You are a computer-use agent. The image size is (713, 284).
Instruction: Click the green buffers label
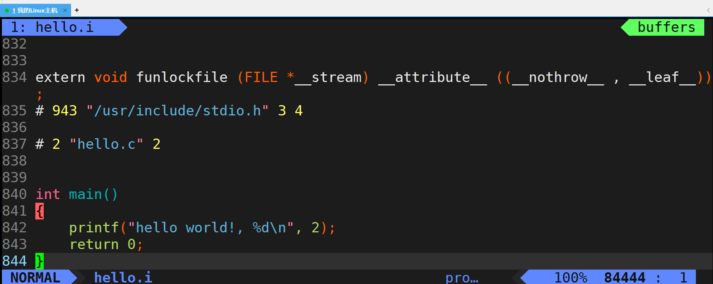(666, 27)
